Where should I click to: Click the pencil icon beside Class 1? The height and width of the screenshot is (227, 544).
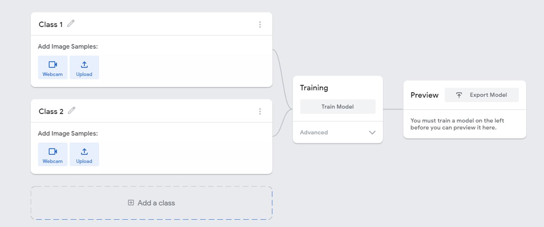pos(71,24)
